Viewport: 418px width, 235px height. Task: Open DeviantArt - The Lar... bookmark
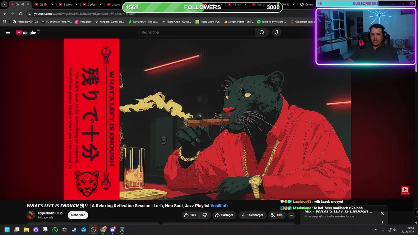coord(143,22)
